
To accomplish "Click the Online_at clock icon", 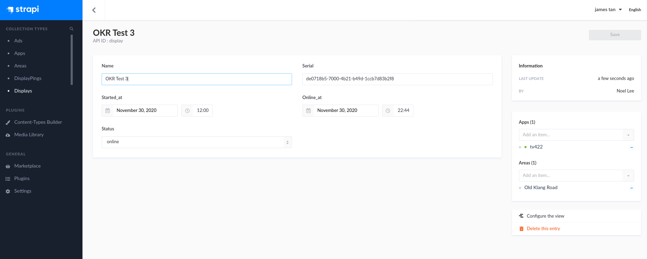I will 388,111.
